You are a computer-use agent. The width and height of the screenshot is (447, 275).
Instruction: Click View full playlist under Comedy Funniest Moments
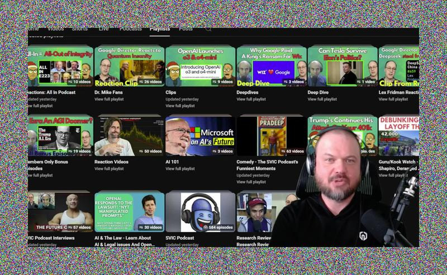click(x=251, y=182)
